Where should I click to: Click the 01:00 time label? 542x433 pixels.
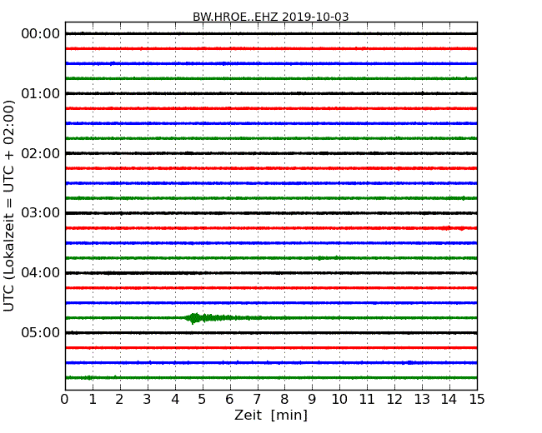pyautogui.click(x=41, y=93)
